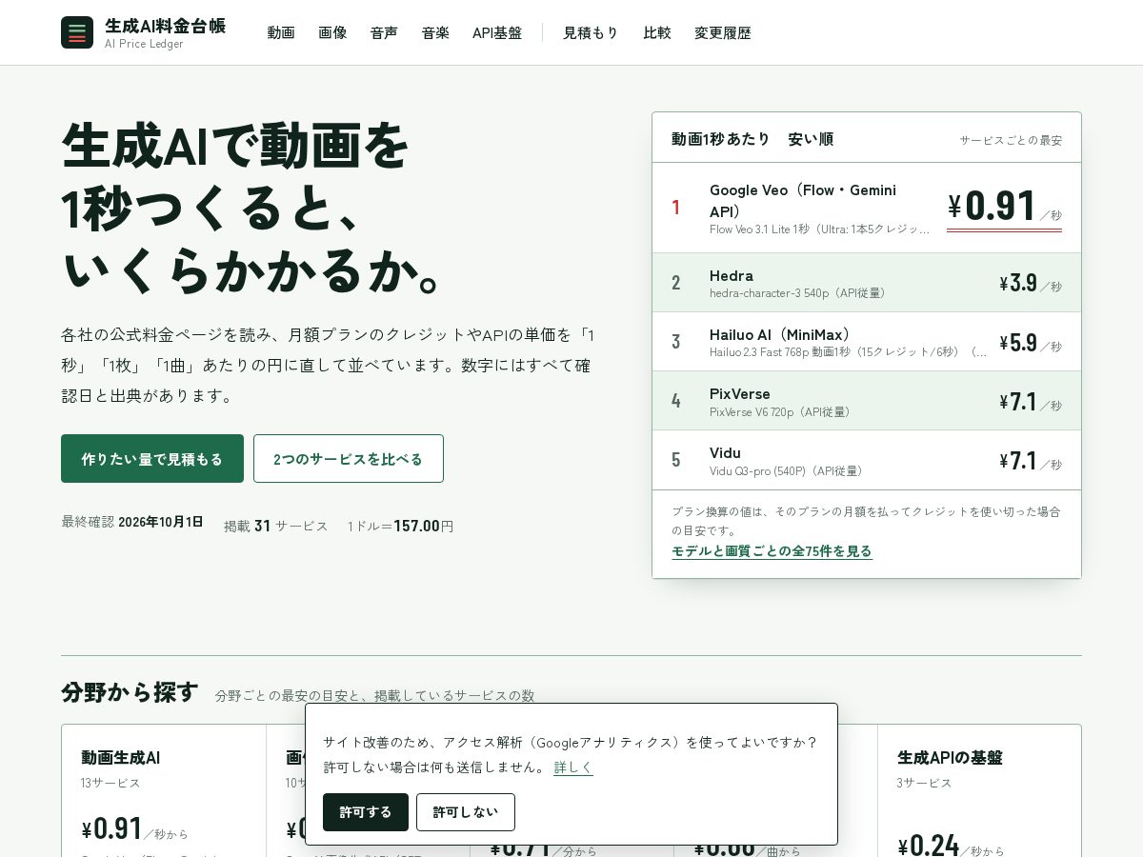Open the API基盤 nav menu item
The height and width of the screenshot is (857, 1143).
[497, 32]
